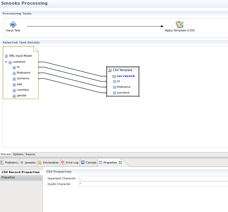Screen dimensions: 228x212
Task: Select the Properties section in left list
Action: [x=21, y=178]
